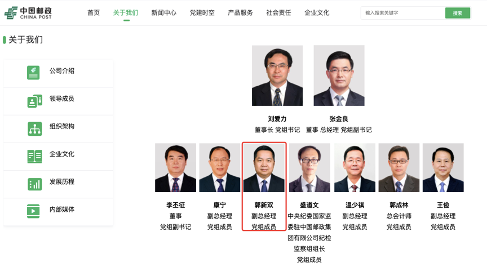This screenshot has width=487, height=267.
Task: Click the portrait of 张金良
Action: click(x=339, y=75)
